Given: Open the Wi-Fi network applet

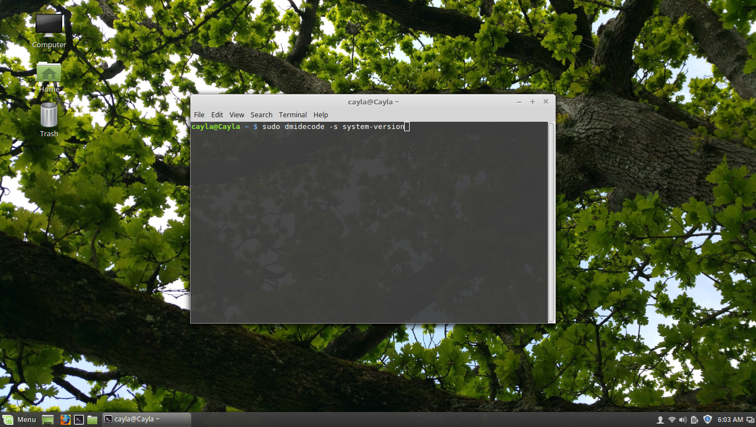Looking at the screenshot, I should pos(672,420).
